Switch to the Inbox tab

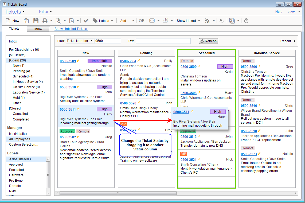[x=38, y=29]
